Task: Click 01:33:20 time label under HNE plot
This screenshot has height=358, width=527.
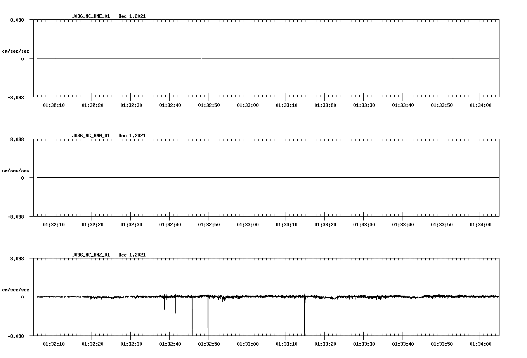Action: coord(325,105)
